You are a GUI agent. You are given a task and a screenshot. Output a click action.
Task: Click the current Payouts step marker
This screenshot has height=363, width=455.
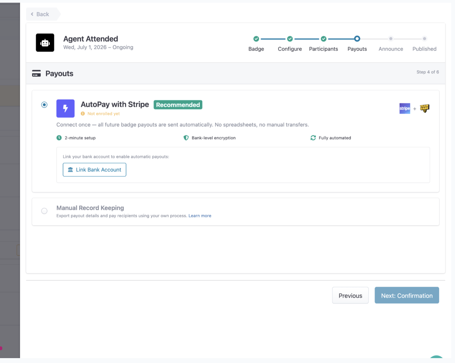pos(357,38)
